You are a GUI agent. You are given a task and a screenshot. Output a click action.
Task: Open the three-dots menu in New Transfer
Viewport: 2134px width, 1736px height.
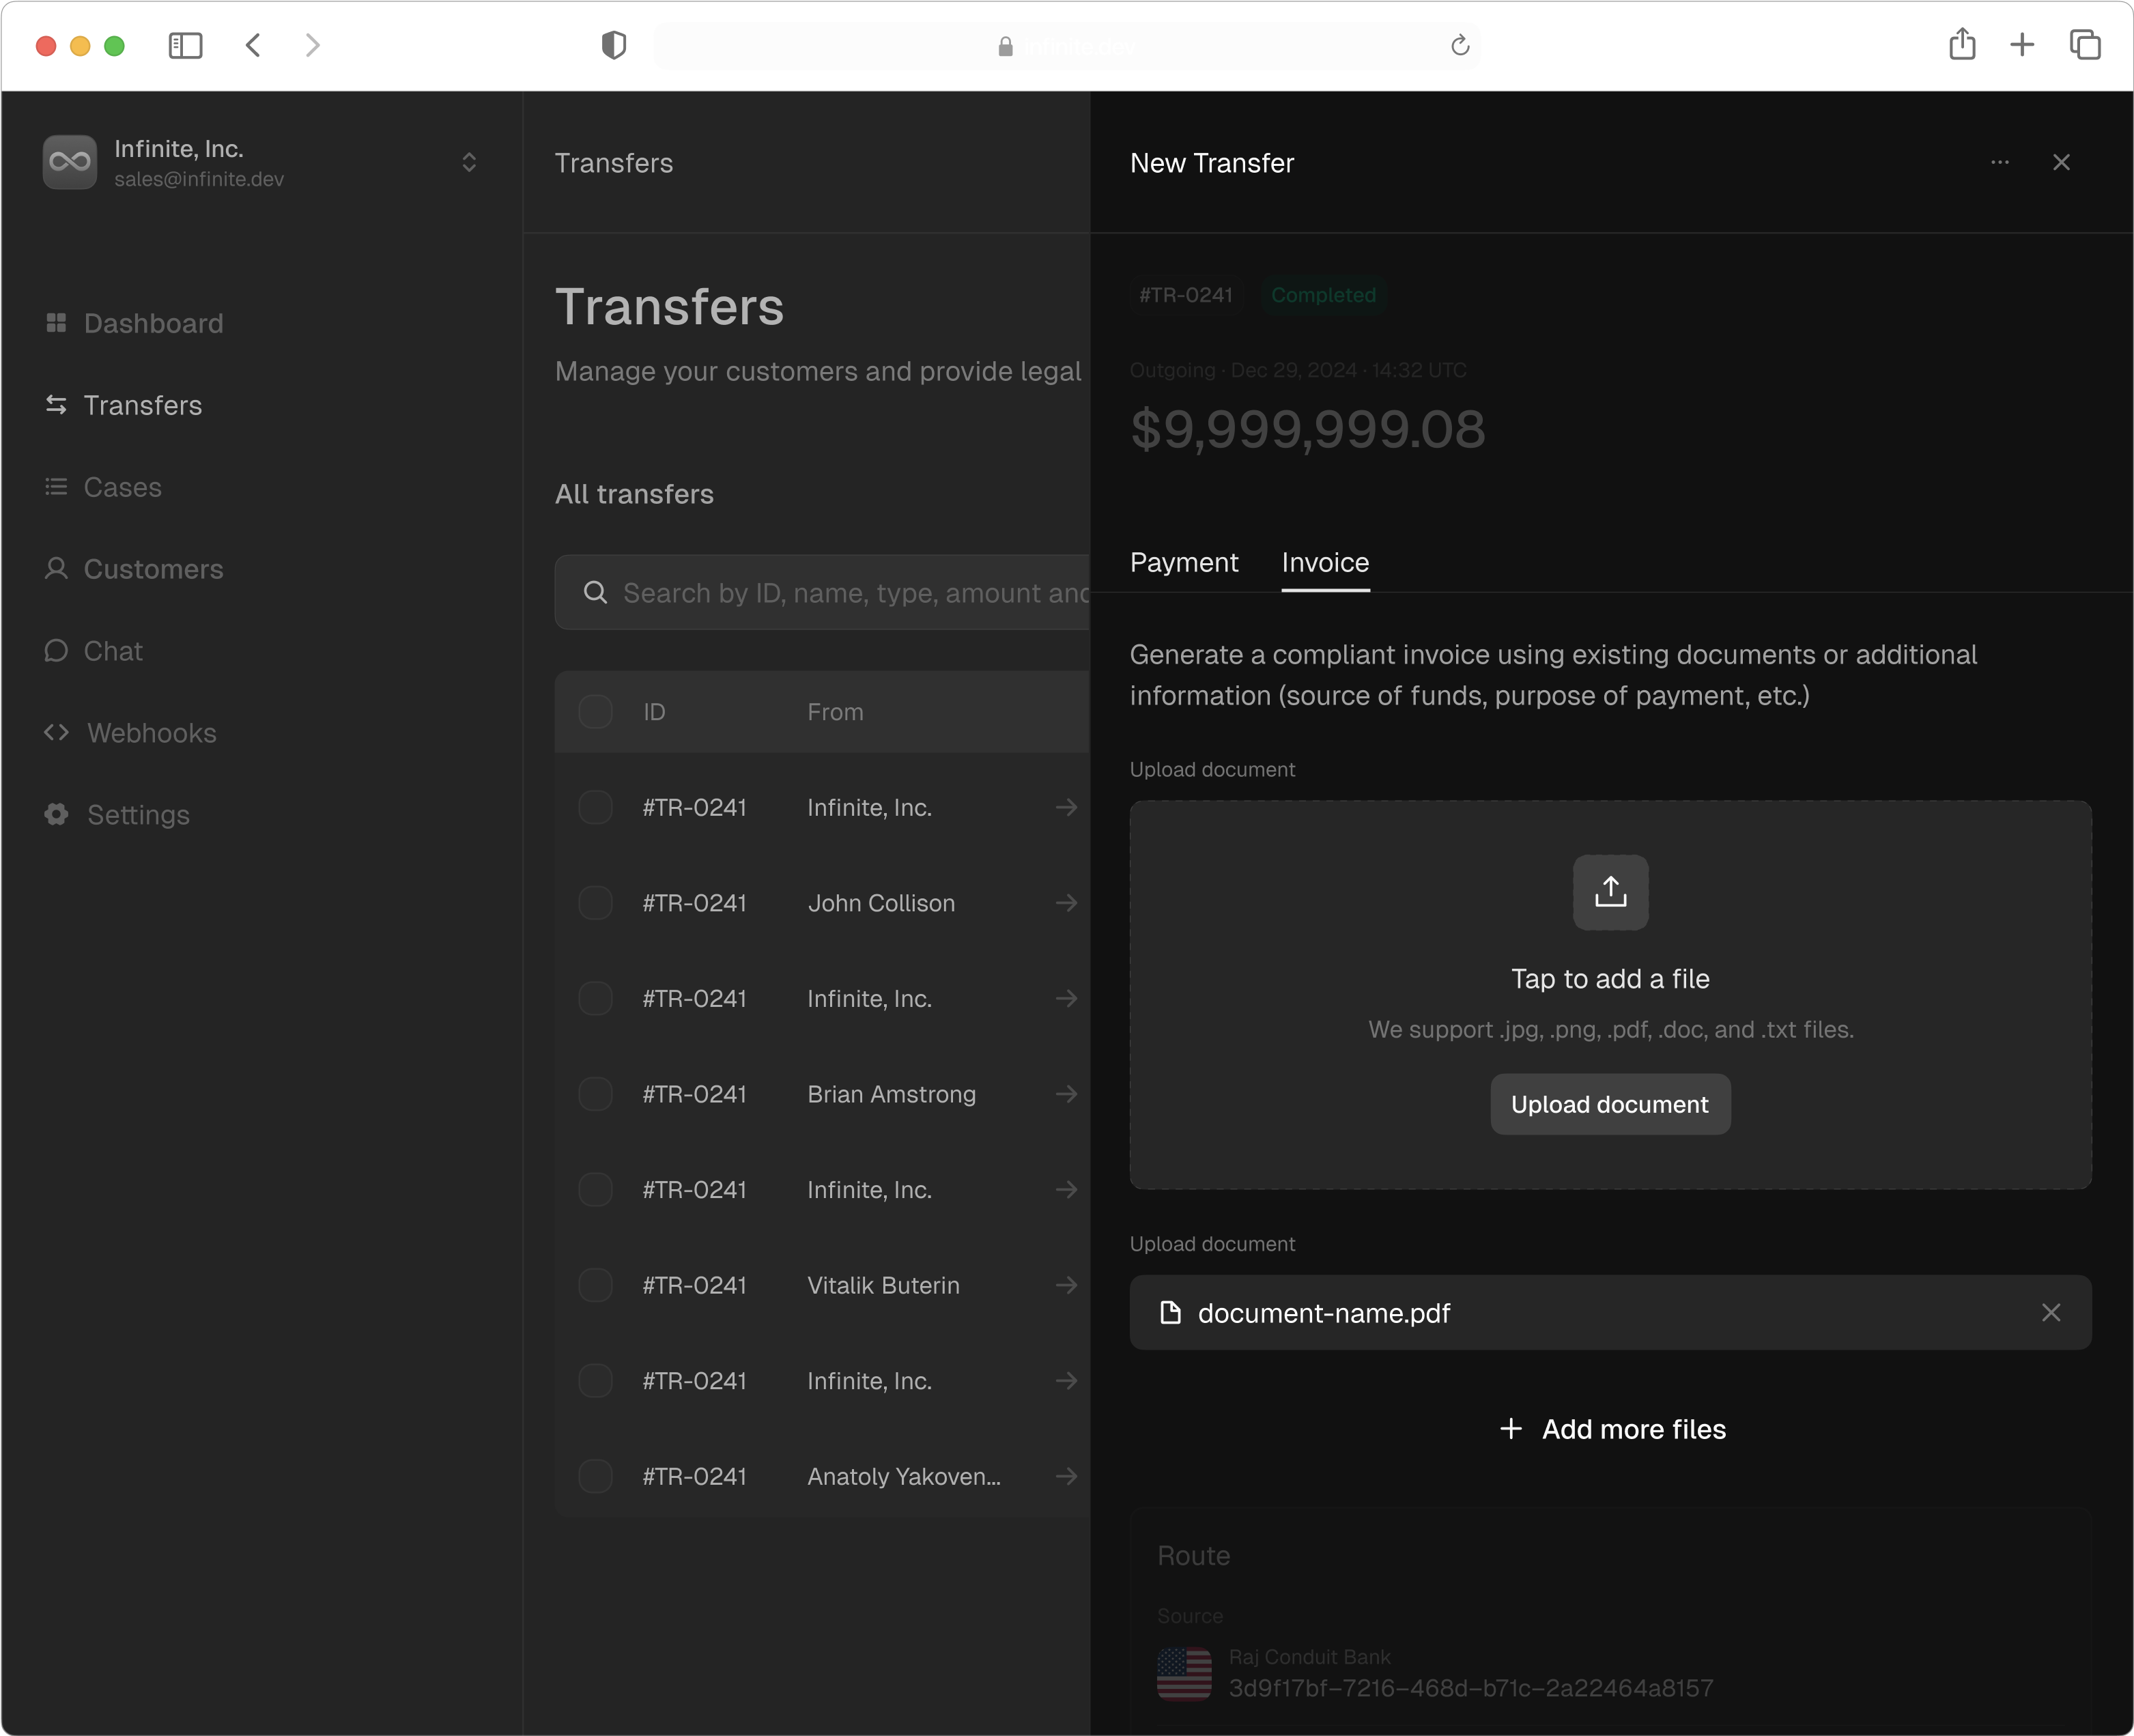click(x=1999, y=162)
